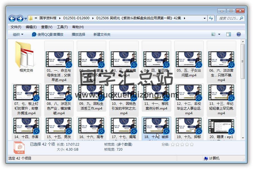Click the search magnifier icon

[x=242, y=18]
